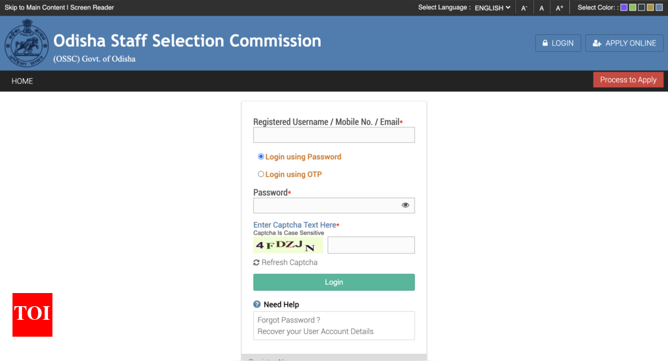Click the APPLY ONLINE header button

click(624, 43)
